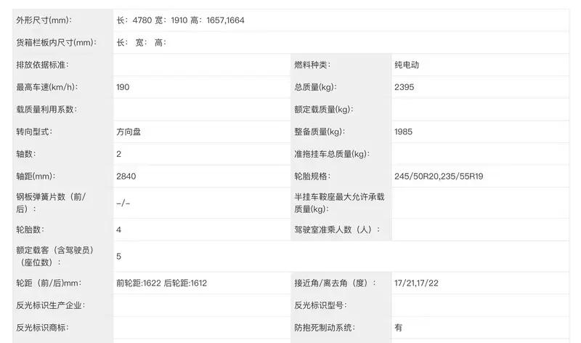The width and height of the screenshot is (581, 343).
Task: Click the 额定载客(含驾驶员) label cell
Action: point(53,256)
